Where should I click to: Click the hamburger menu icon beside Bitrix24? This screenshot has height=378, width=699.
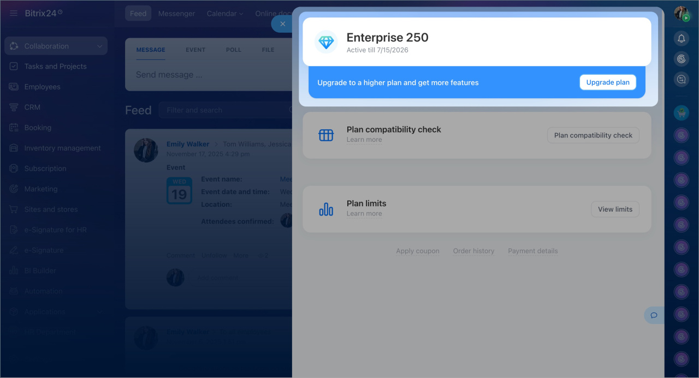pyautogui.click(x=14, y=13)
